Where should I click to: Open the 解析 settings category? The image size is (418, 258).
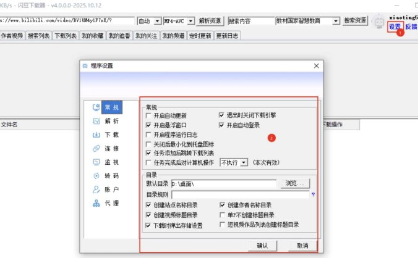112,122
